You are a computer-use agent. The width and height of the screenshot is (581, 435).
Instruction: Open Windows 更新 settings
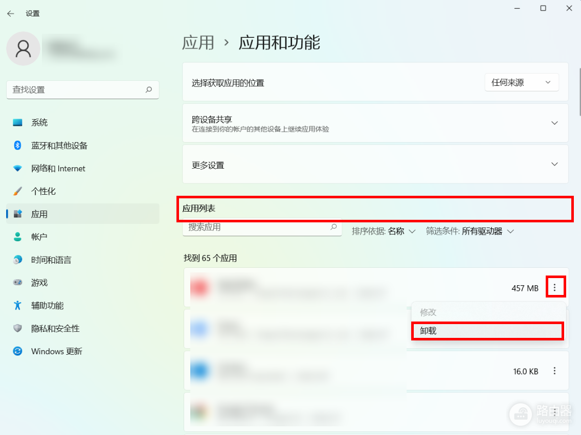point(83,351)
